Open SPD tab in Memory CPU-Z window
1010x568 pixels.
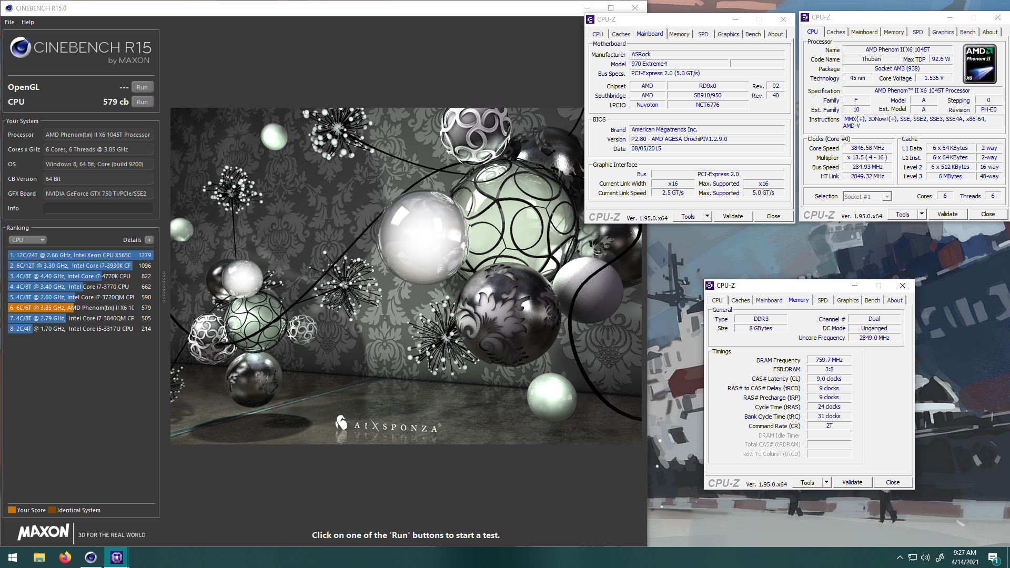click(823, 300)
